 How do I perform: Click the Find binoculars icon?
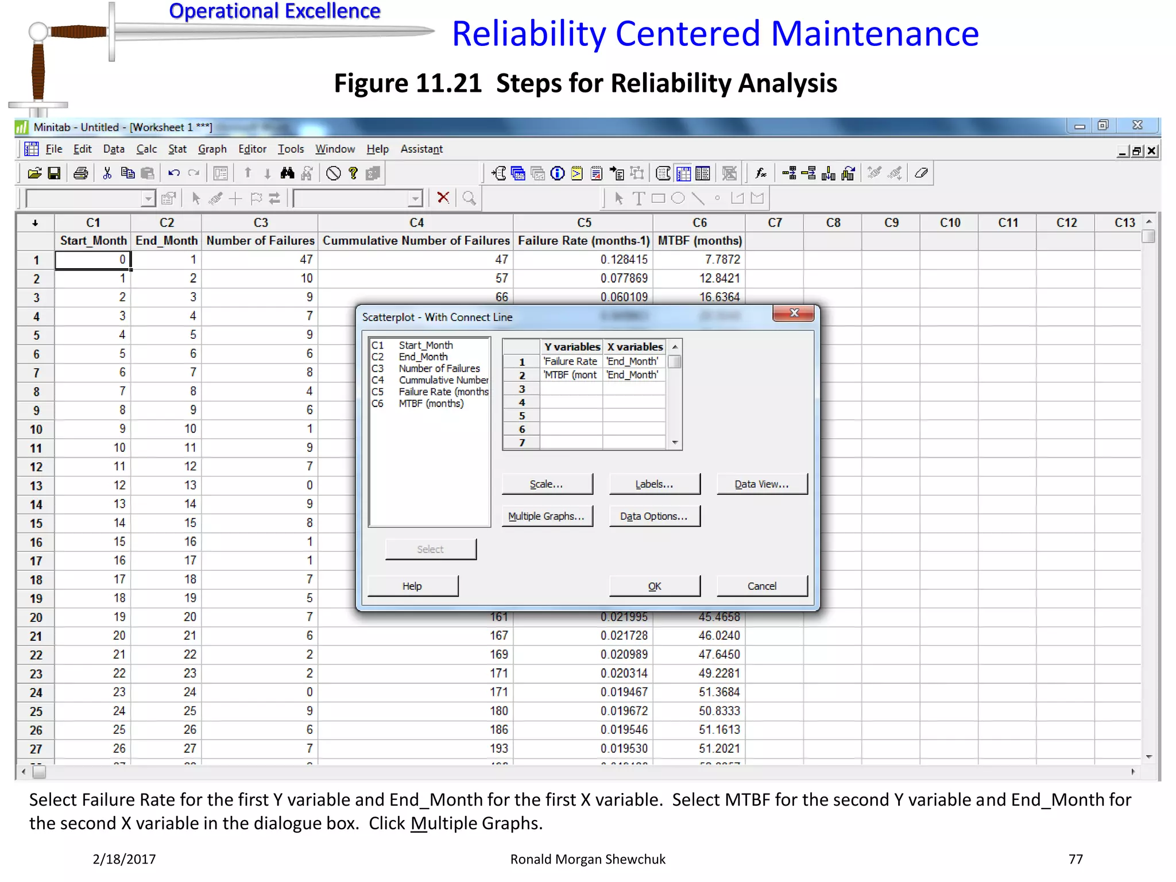[288, 173]
